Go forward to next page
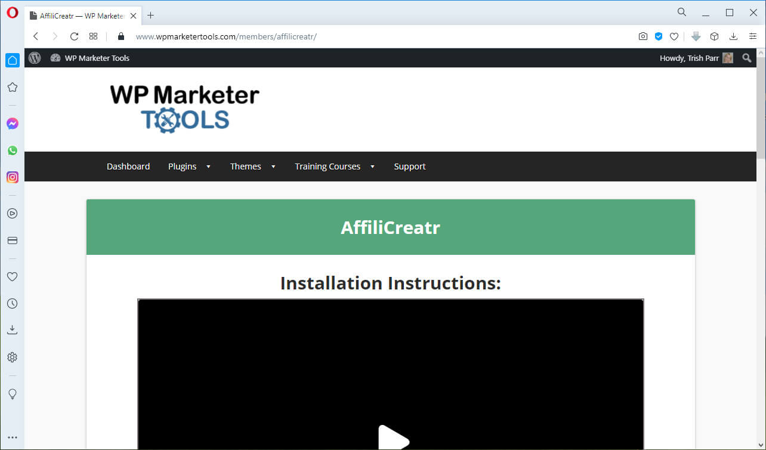Image resolution: width=766 pixels, height=450 pixels. pos(55,36)
